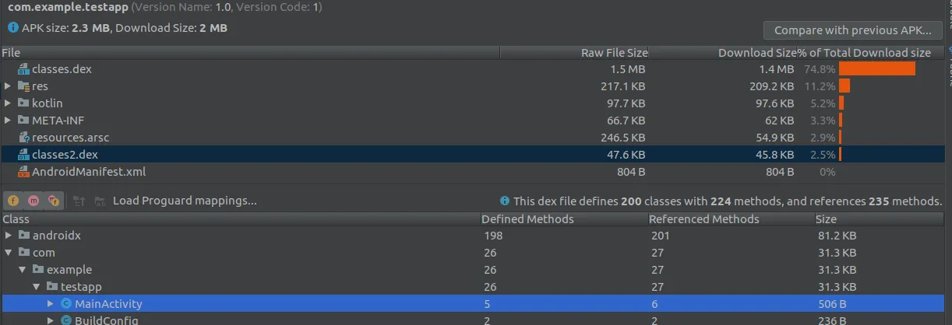Expand the res folder

click(x=8, y=86)
